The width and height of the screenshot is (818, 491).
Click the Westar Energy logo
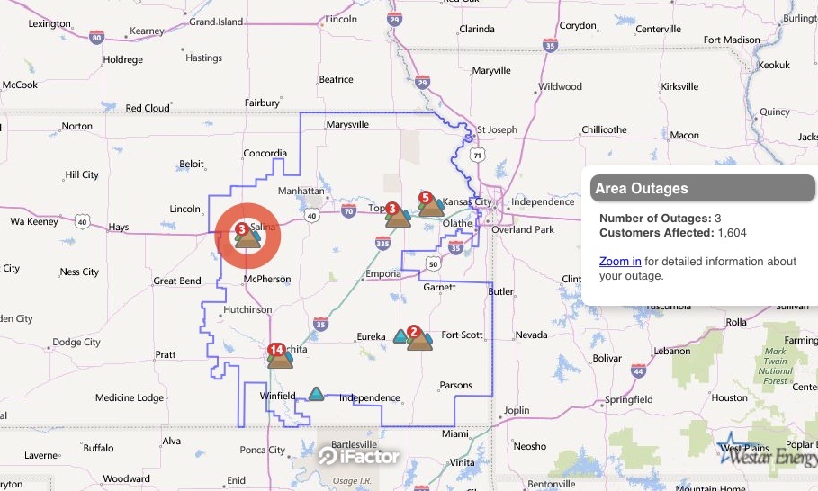(x=768, y=451)
